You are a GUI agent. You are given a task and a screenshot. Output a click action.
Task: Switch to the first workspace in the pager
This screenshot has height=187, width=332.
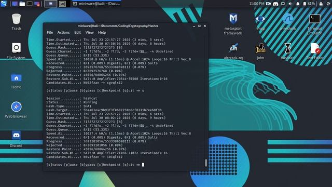(x=51, y=4)
